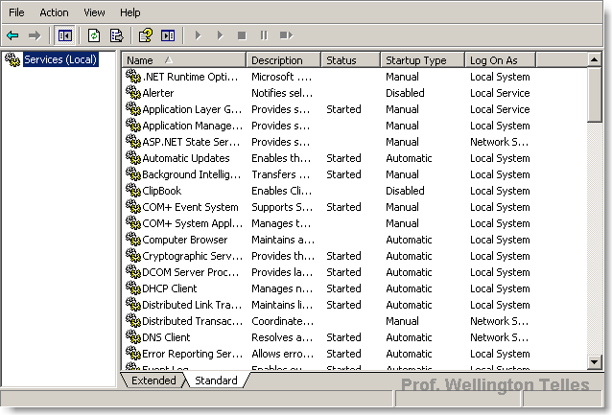Click the Refresh toolbar icon

[x=94, y=35]
